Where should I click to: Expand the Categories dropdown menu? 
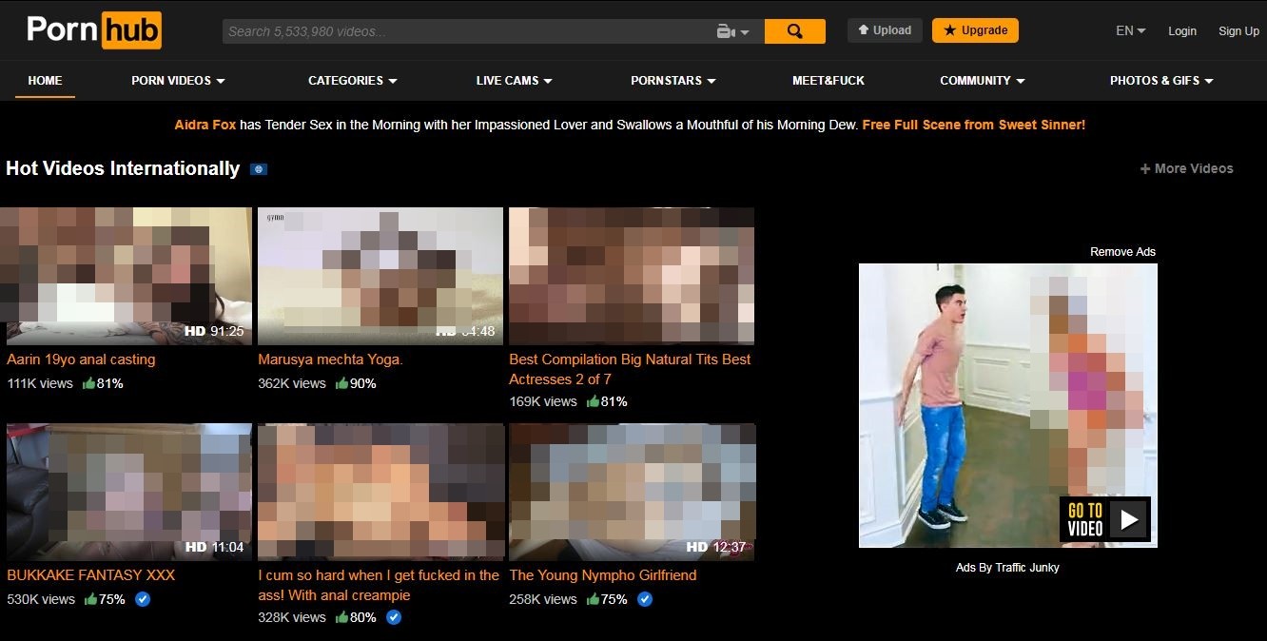click(x=352, y=81)
